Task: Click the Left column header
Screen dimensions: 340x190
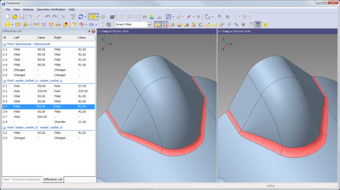Action: 25,38
